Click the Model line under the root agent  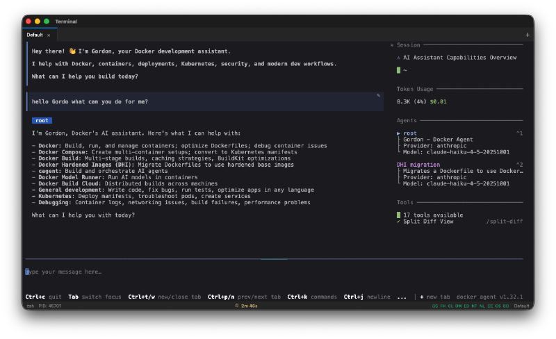[x=456, y=152]
